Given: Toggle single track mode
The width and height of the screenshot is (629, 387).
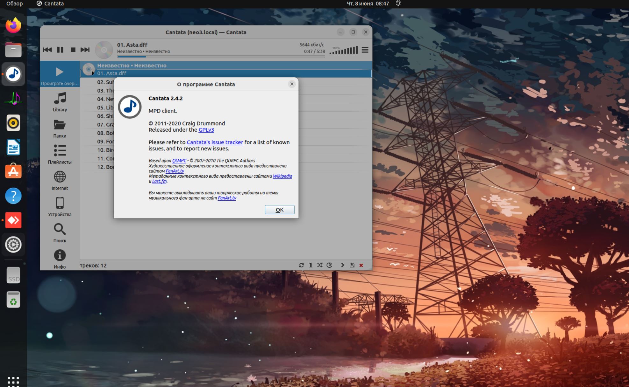Looking at the screenshot, I should pos(311,265).
